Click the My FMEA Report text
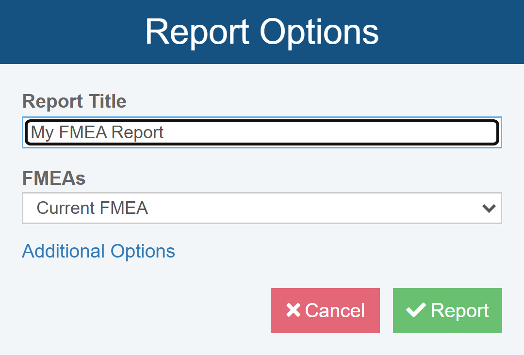The height and width of the screenshot is (355, 524). [98, 132]
